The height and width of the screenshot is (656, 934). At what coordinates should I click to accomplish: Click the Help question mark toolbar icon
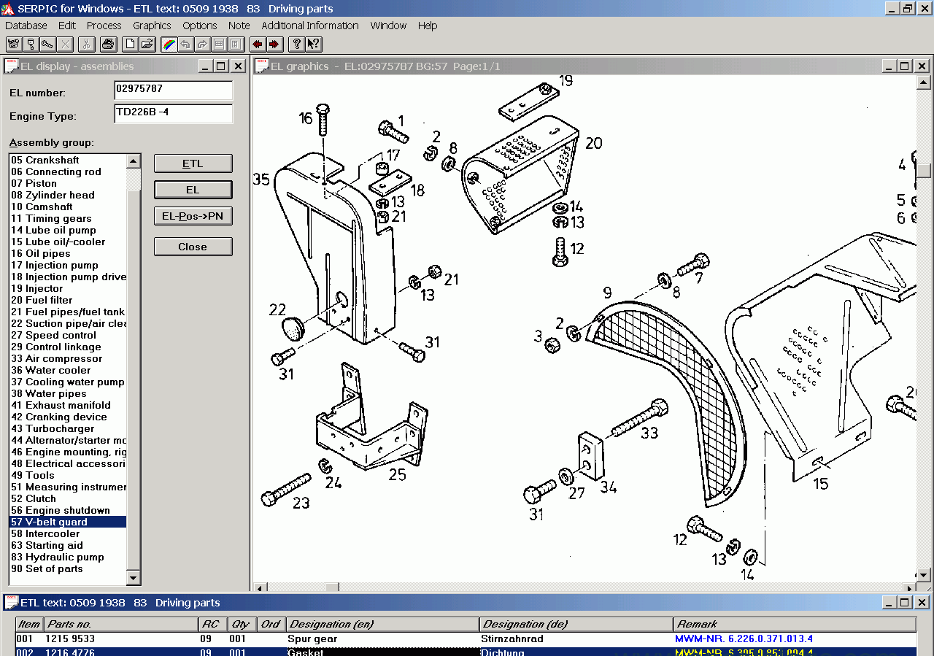pos(295,44)
